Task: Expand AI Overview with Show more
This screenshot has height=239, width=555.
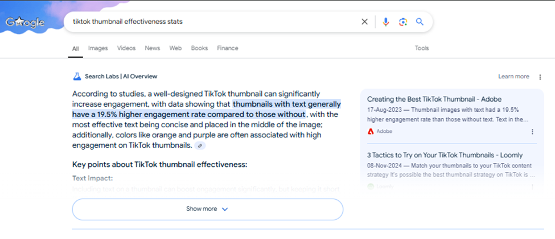Action: pos(207,209)
